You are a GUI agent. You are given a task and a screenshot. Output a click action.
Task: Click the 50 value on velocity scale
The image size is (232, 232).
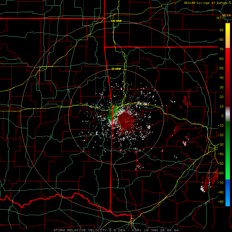[221, 68]
